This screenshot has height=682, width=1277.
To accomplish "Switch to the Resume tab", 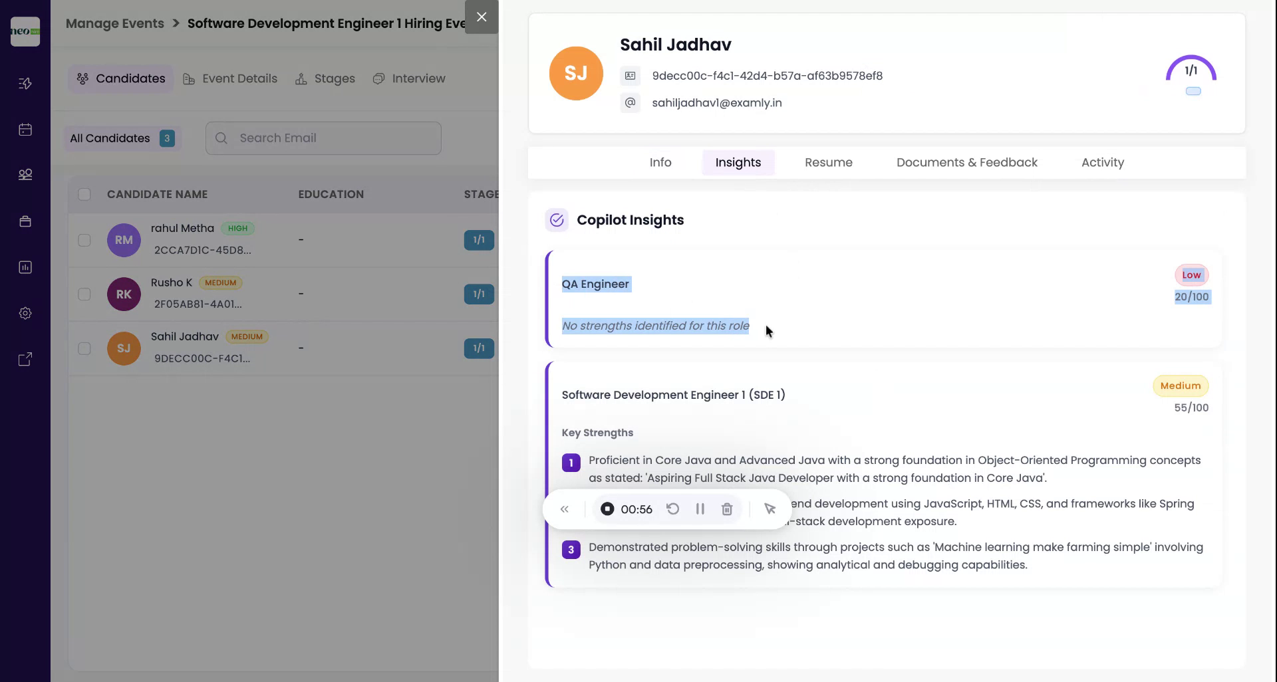I will [828, 162].
